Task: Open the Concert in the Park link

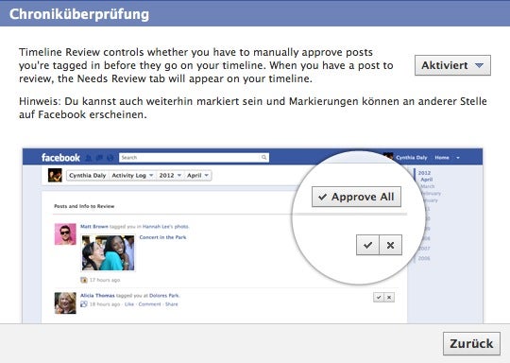Action: click(x=162, y=237)
